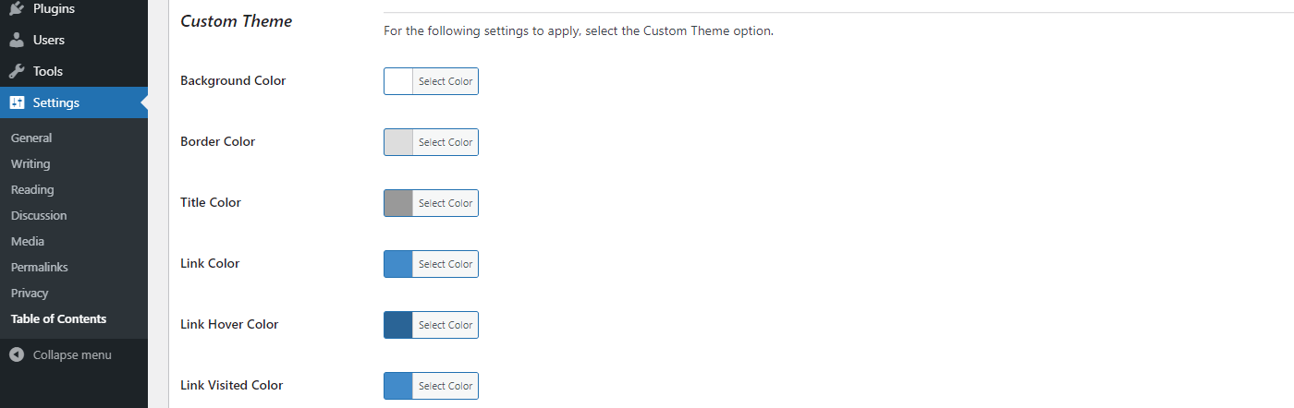Viewport: 1294px width, 408px height.
Task: Open Permalinks settings
Action: pyautogui.click(x=40, y=268)
